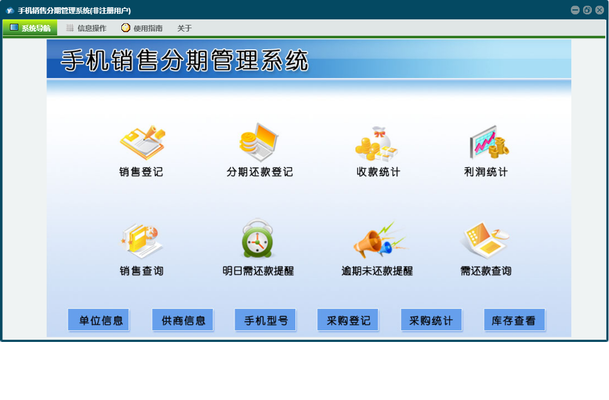
Task: Click the 利润统计 text label
Action: click(486, 172)
